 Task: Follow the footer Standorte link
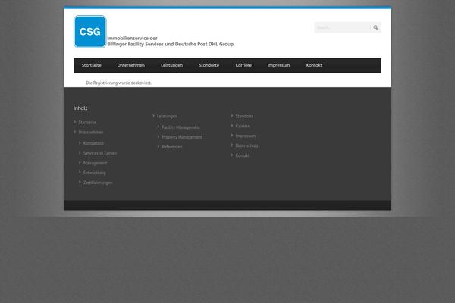coord(244,116)
